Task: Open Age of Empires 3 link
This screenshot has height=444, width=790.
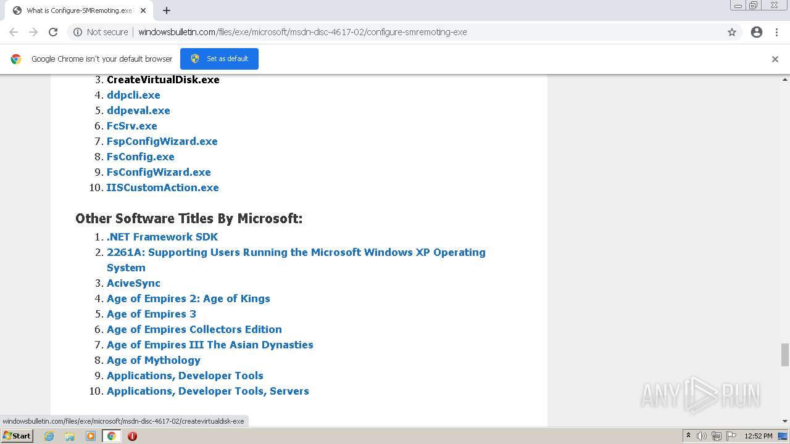Action: point(151,314)
